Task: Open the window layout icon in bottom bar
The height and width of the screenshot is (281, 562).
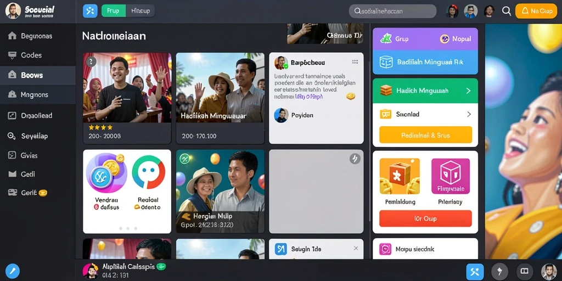Action: coord(525,271)
